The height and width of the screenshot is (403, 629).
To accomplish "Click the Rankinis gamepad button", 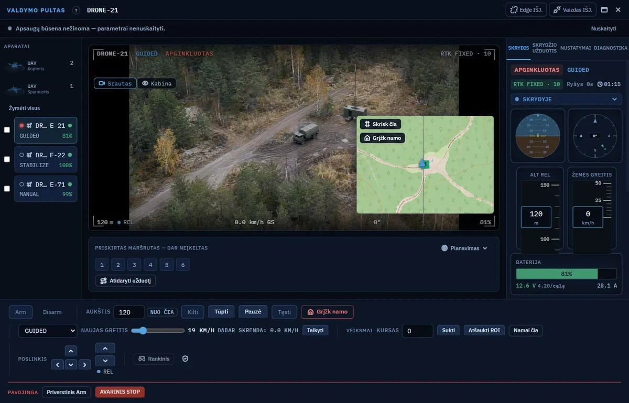I will point(154,359).
